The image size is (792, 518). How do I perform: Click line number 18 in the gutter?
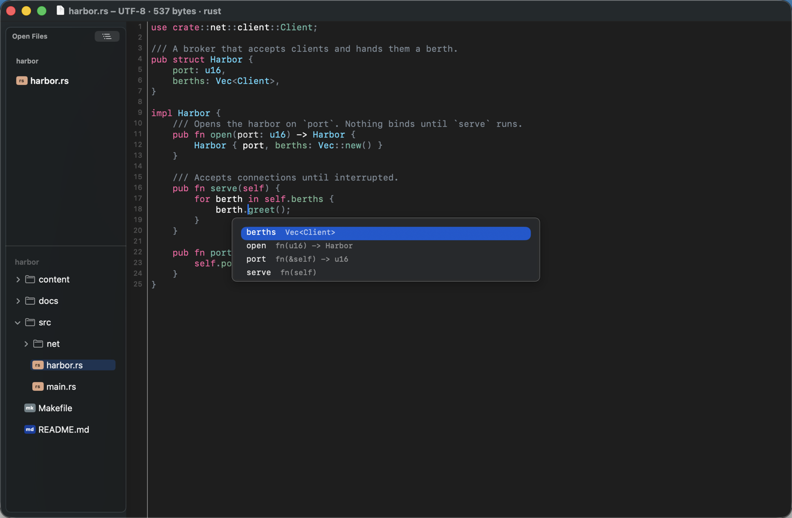pyautogui.click(x=138, y=209)
